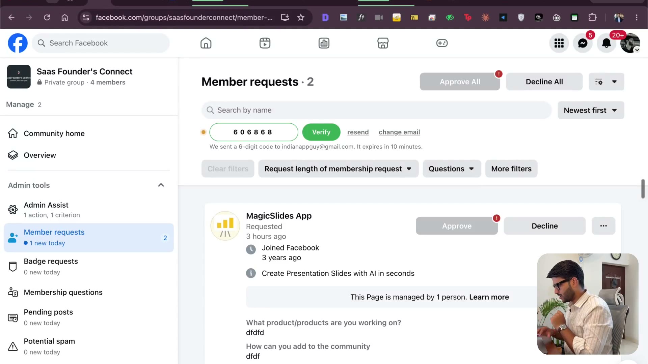Change the Newest first sort order
The height and width of the screenshot is (364, 648).
[591, 110]
